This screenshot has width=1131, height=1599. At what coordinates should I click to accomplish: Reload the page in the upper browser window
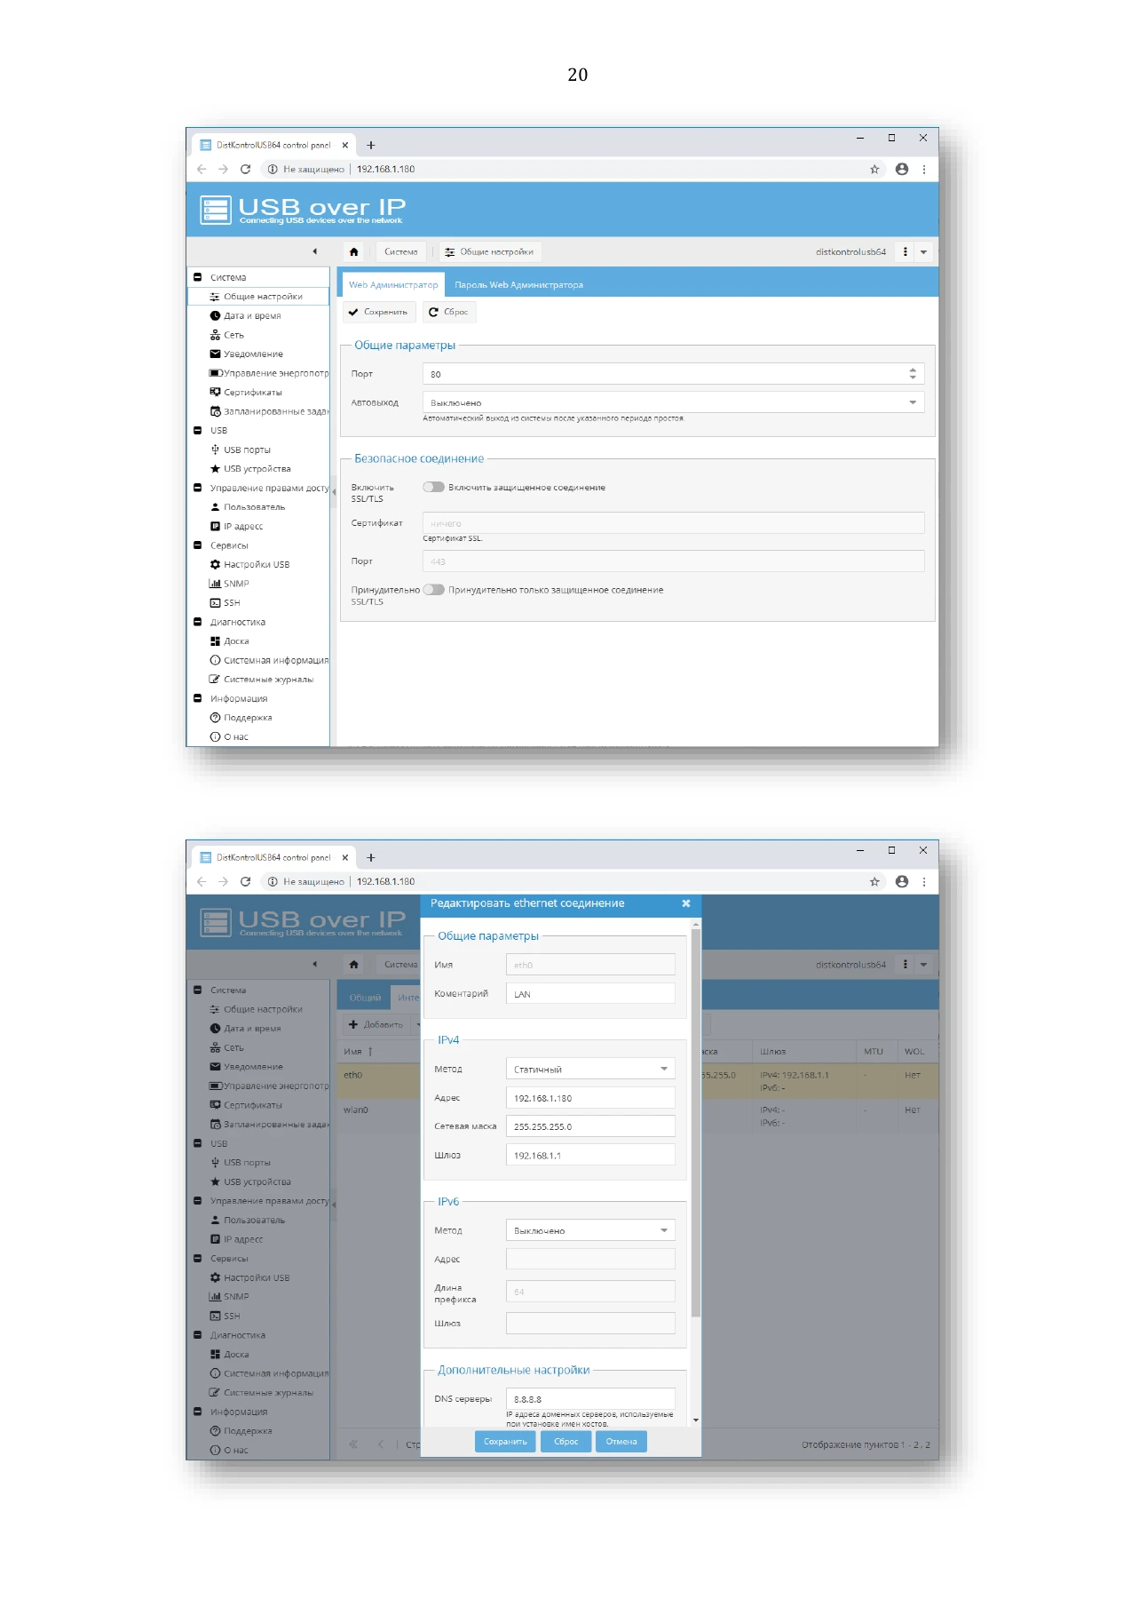click(246, 169)
